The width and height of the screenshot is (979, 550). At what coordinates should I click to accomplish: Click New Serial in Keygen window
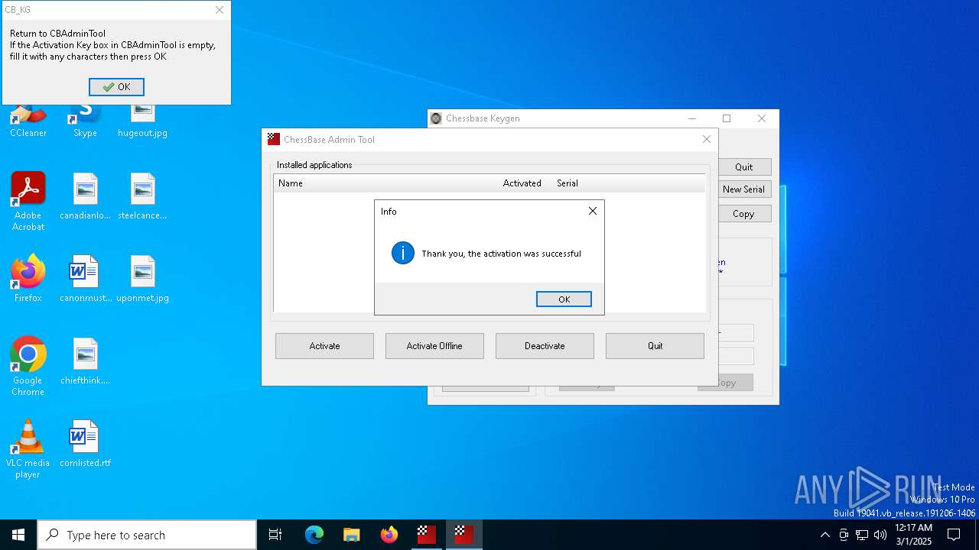point(744,189)
